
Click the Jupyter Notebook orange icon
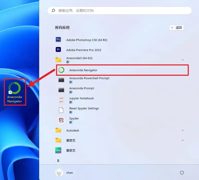(x=61, y=100)
